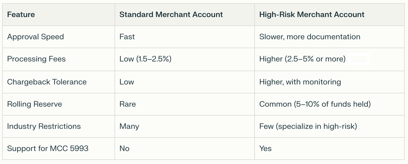Click the "Standard Merchant Account" column header
Viewport: 408px width, 164px height.
tap(171, 15)
